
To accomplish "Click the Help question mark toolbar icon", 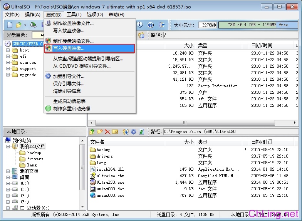I will click(x=151, y=25).
